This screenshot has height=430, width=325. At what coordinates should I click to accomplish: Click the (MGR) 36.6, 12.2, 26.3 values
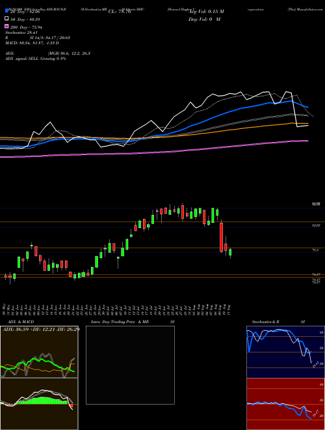coord(69,53)
